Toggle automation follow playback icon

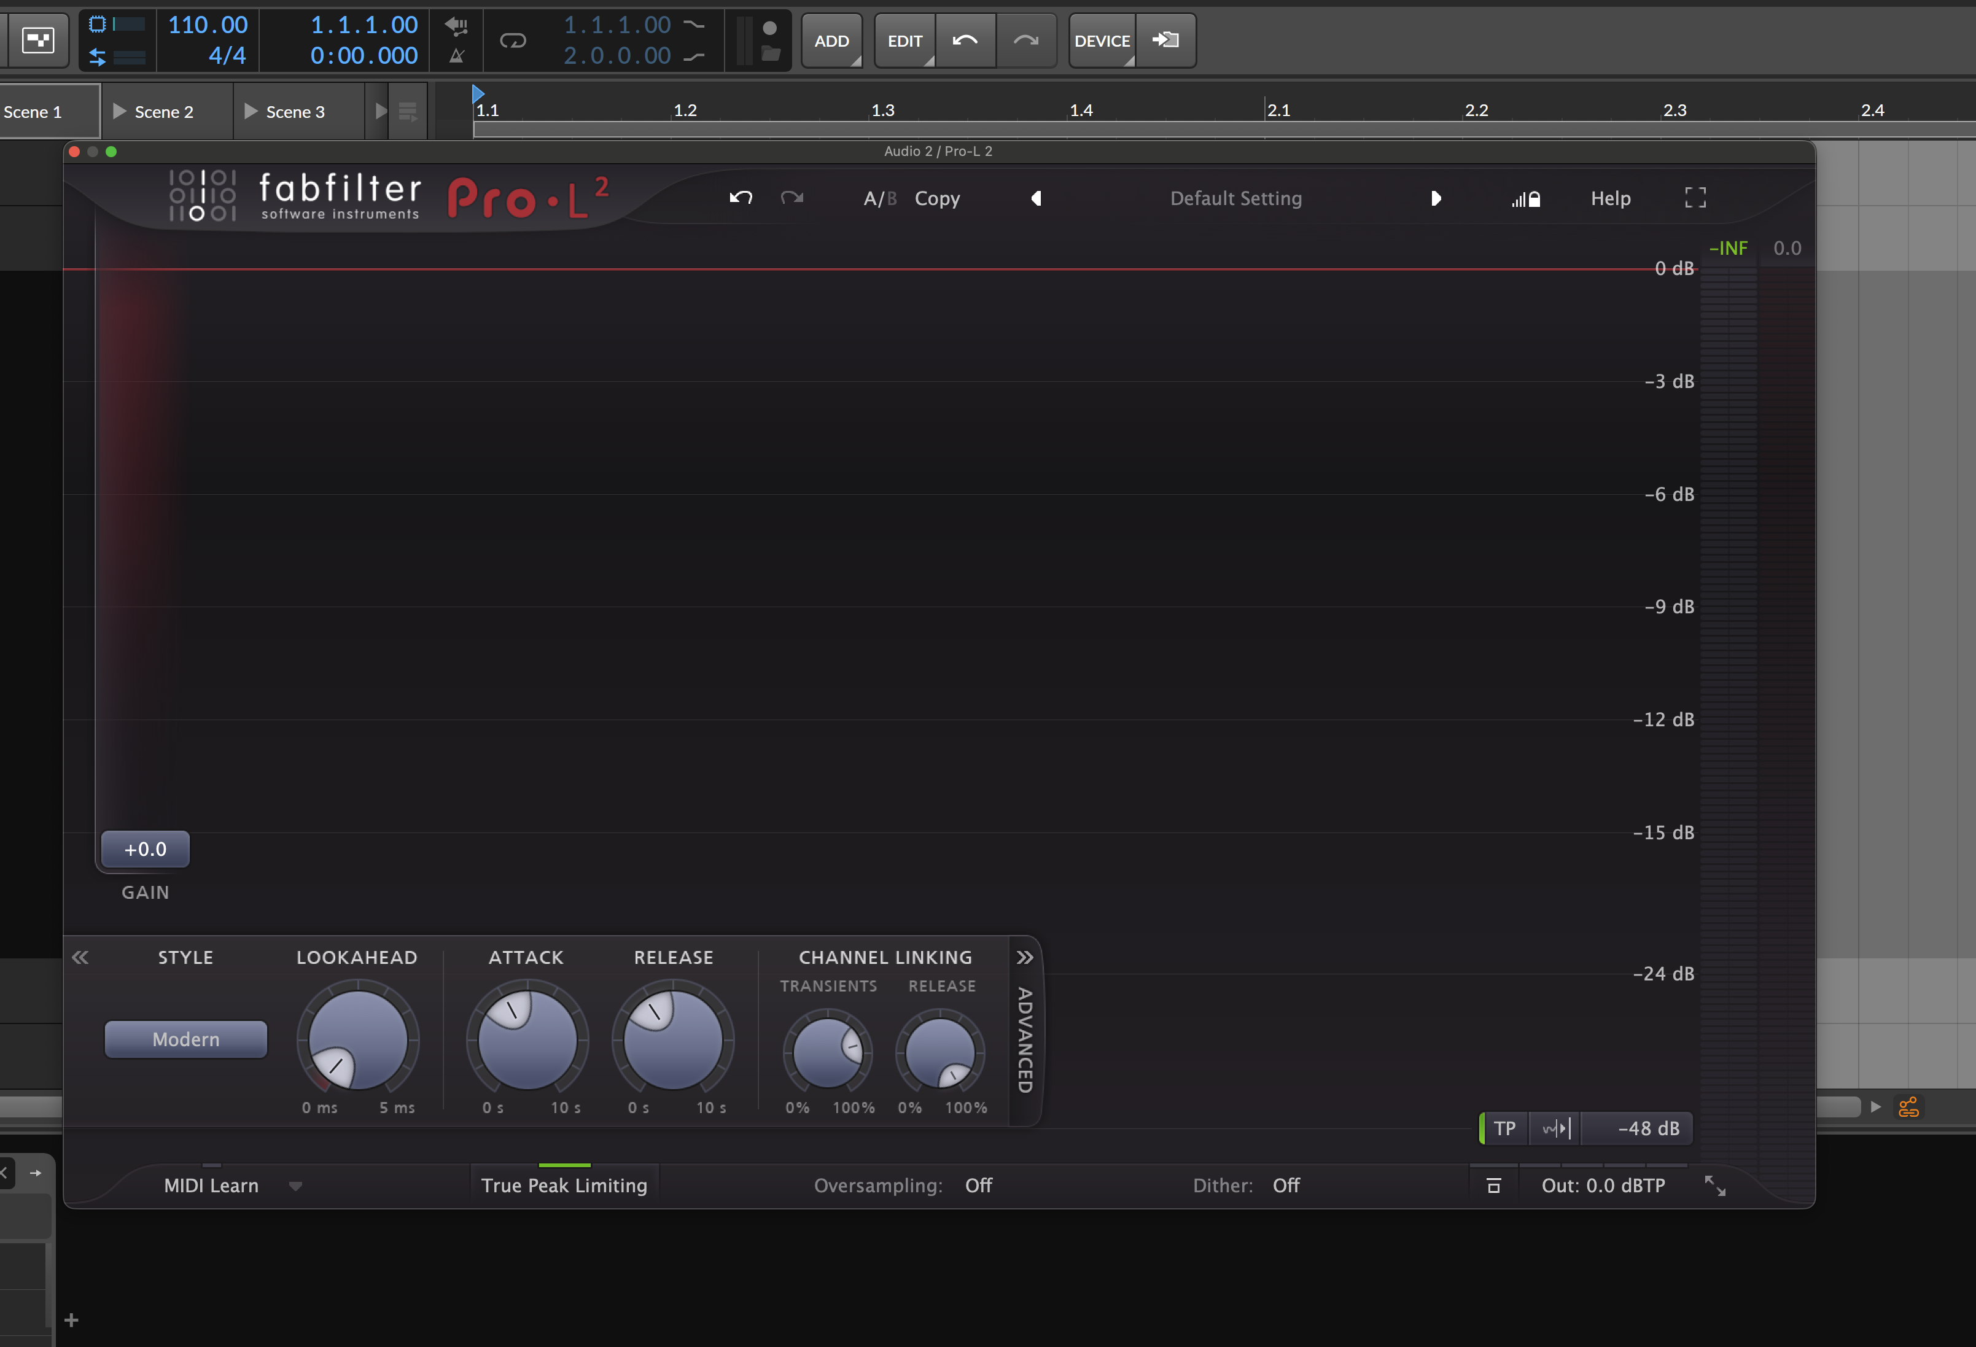click(457, 26)
